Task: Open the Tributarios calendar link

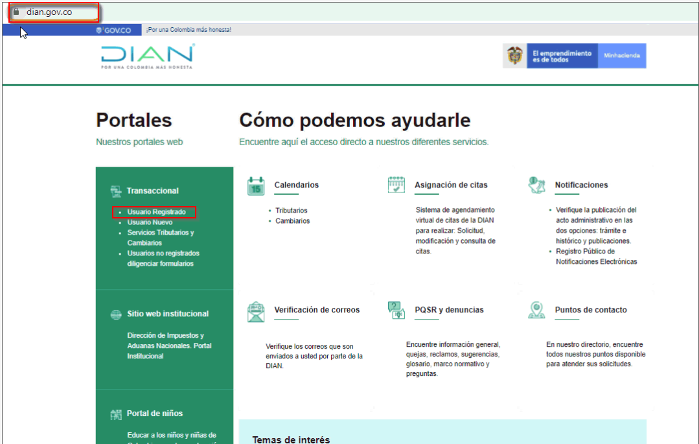Action: pyautogui.click(x=291, y=211)
